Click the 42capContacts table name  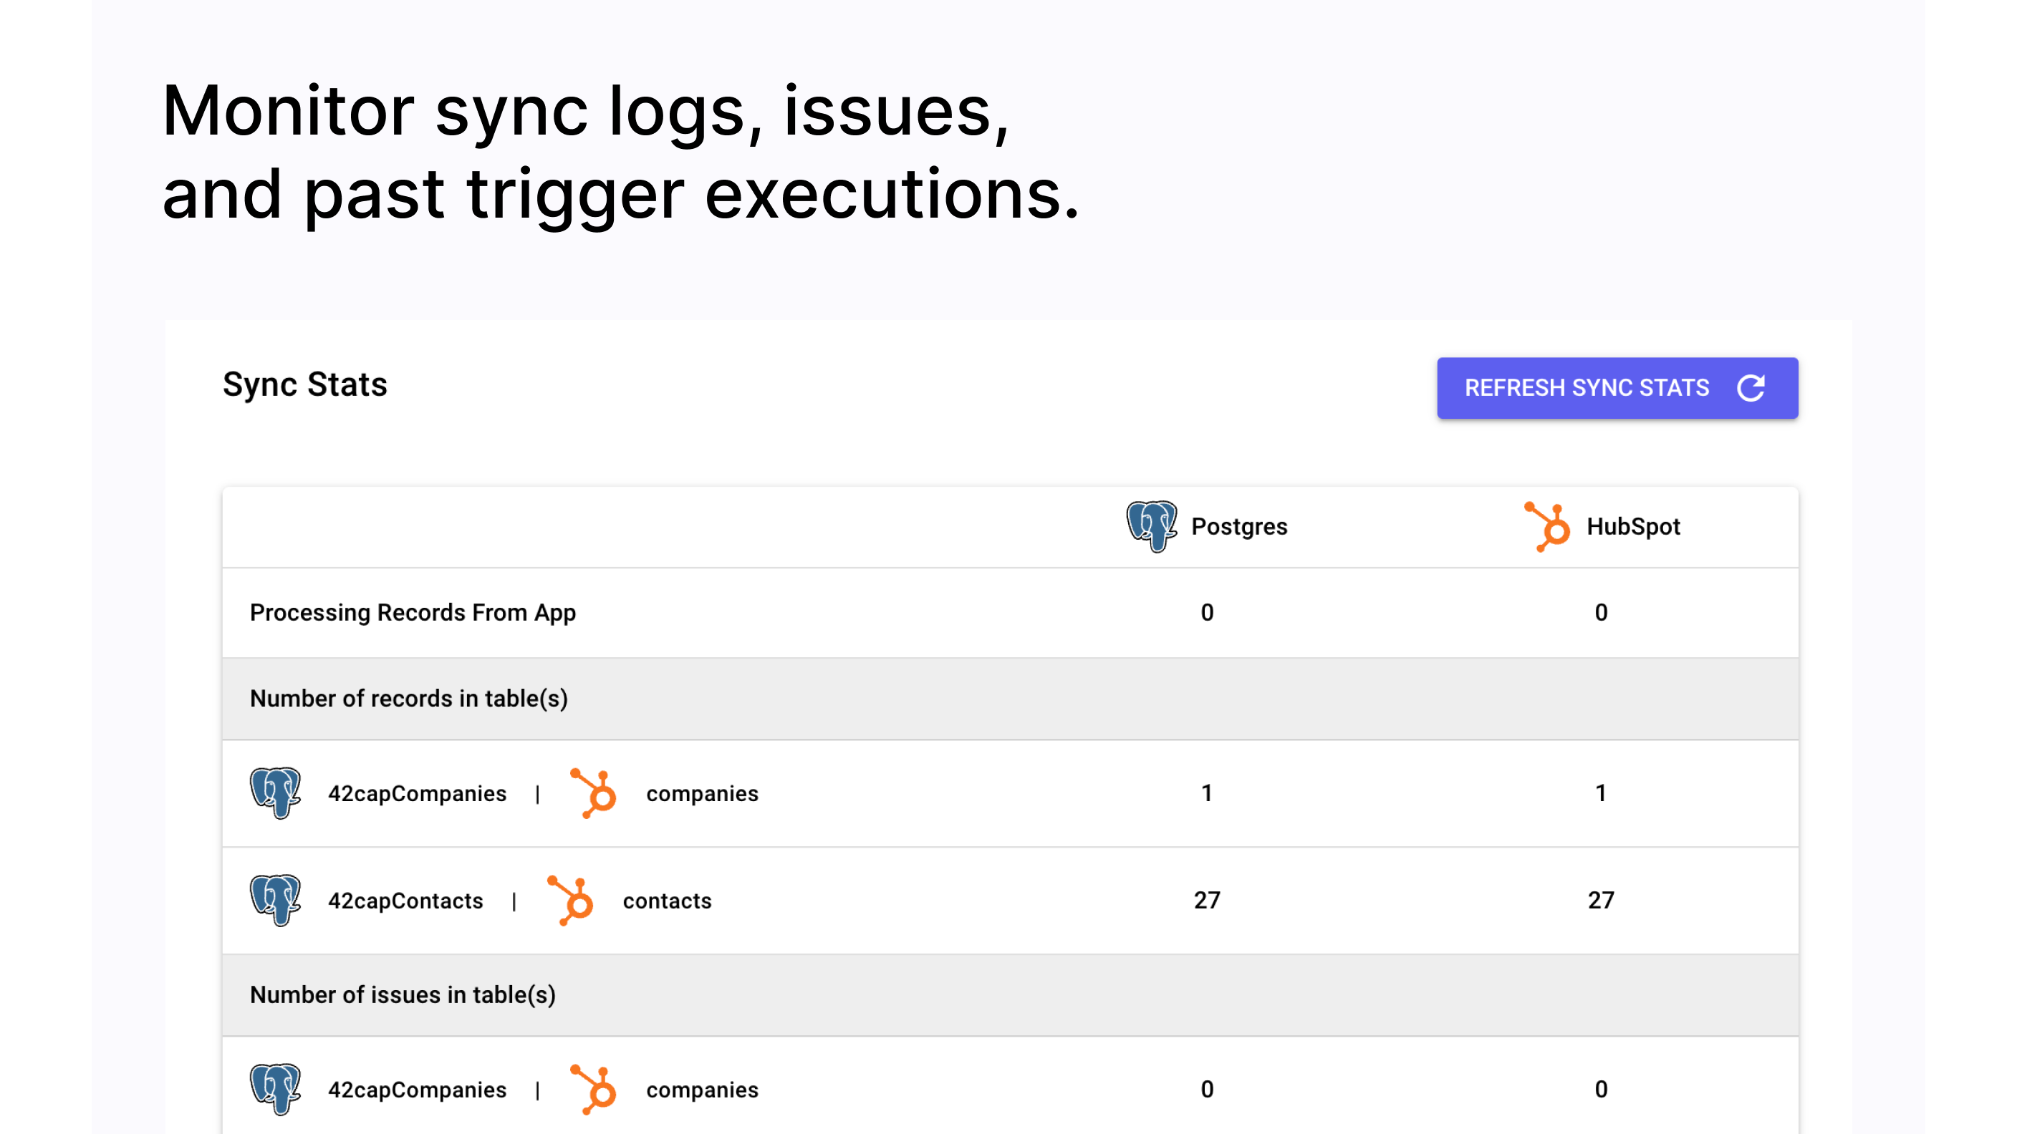[x=405, y=901]
